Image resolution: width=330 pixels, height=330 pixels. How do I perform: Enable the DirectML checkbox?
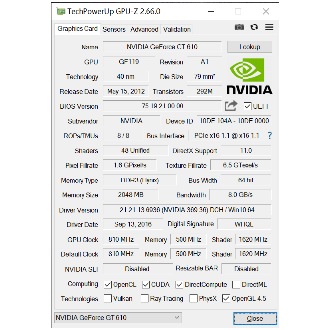236,284
